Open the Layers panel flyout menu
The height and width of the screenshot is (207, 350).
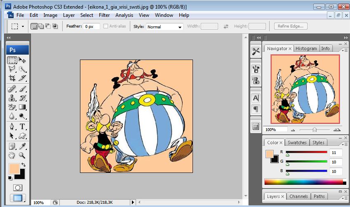pyautogui.click(x=345, y=198)
